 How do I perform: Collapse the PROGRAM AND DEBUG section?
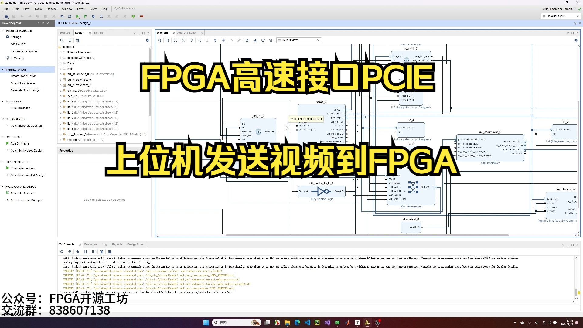3,186
